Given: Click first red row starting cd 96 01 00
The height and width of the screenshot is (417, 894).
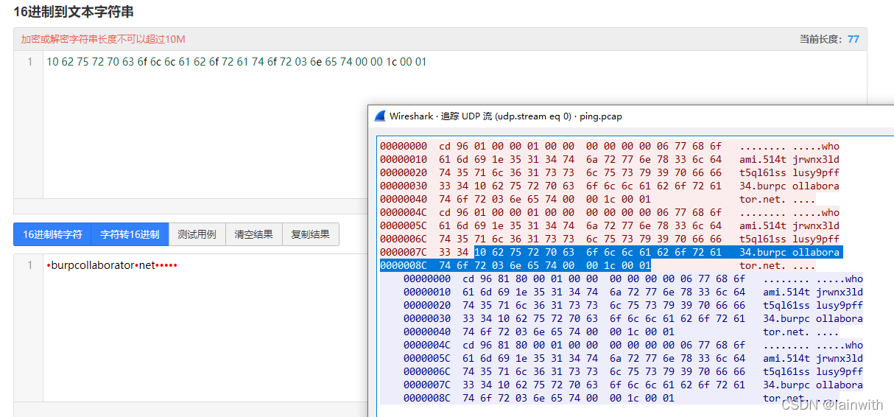Looking at the screenshot, I should point(610,146).
